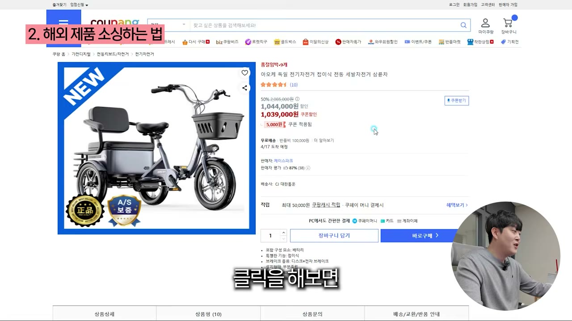
Task: Open 이벤트/쿠폰 shortcut
Action: (418, 42)
